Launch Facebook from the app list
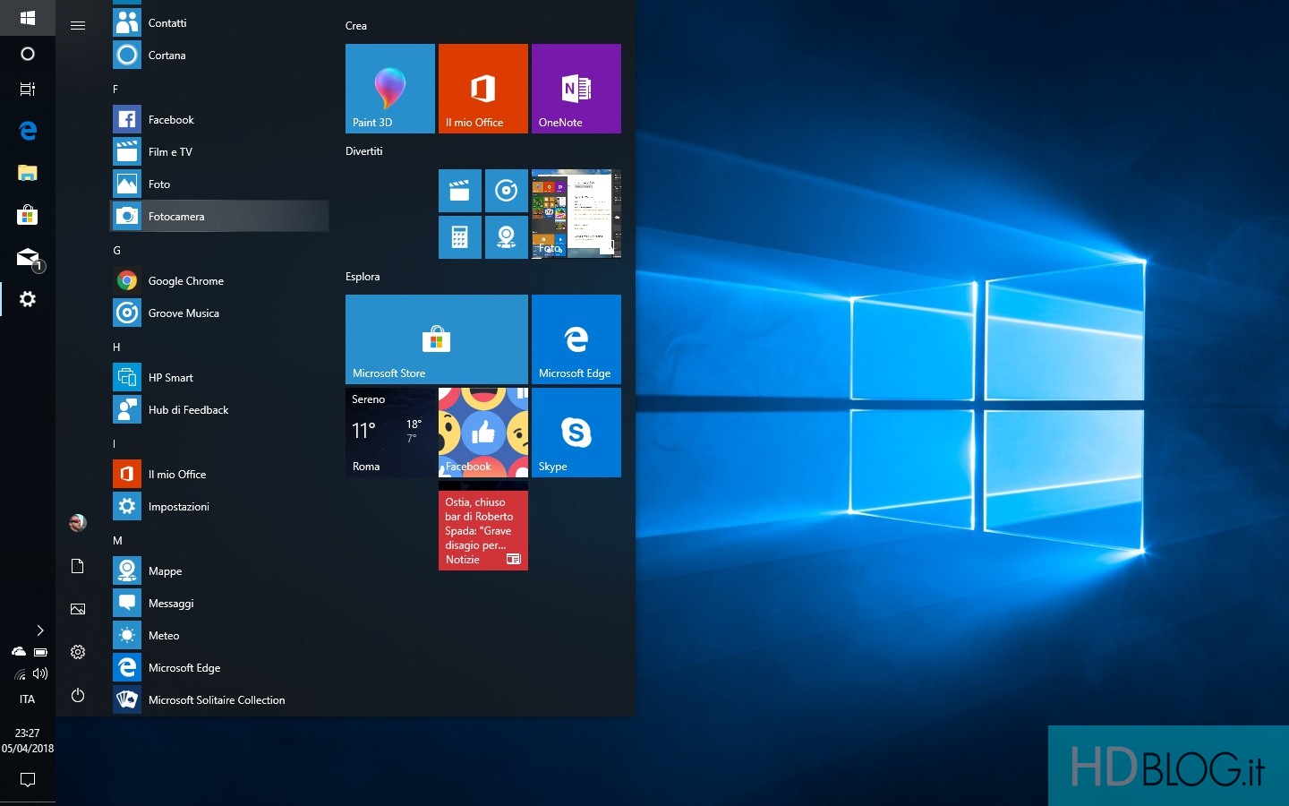1289x806 pixels. 219,120
